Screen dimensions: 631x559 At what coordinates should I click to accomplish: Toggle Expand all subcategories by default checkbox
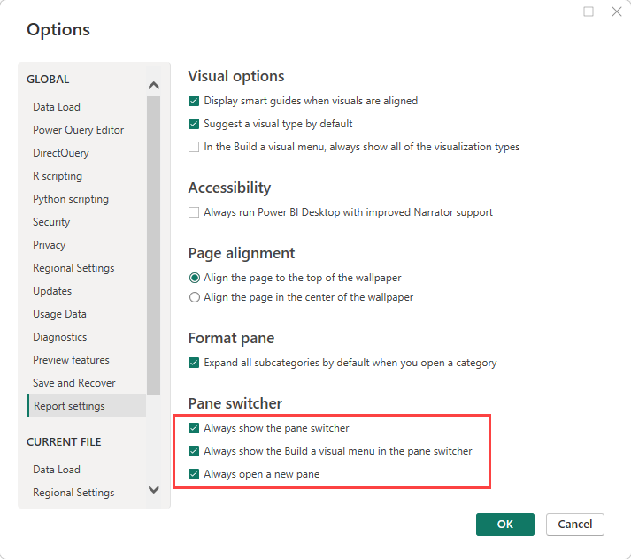pos(194,363)
